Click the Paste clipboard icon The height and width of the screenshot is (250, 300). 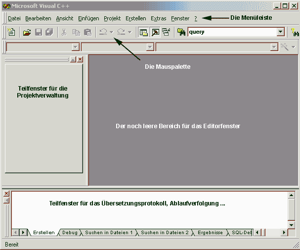click(x=87, y=32)
